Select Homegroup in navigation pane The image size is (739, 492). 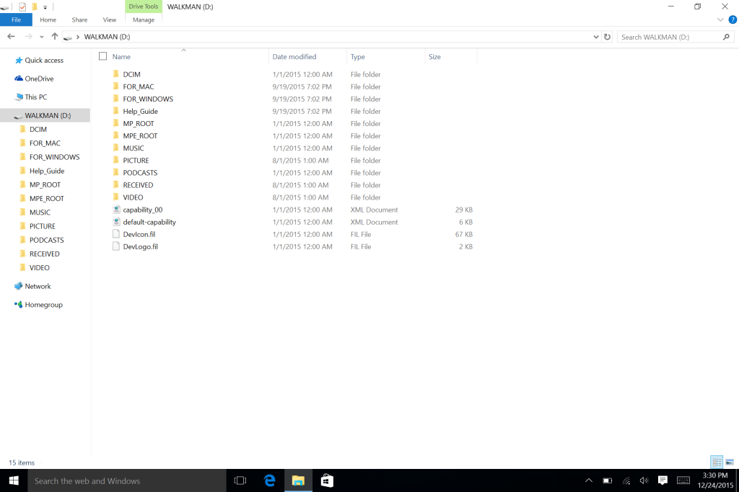click(43, 305)
